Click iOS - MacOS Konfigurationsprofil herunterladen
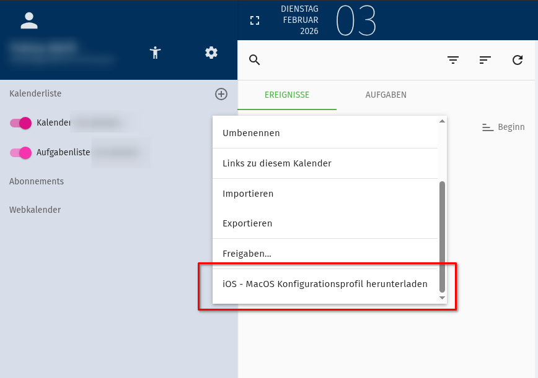 click(325, 285)
